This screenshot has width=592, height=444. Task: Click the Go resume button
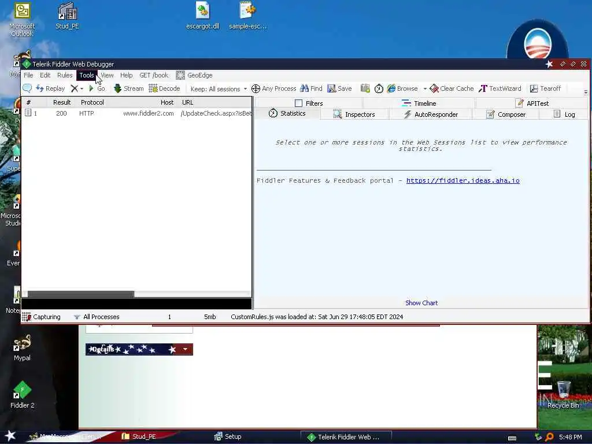point(97,88)
